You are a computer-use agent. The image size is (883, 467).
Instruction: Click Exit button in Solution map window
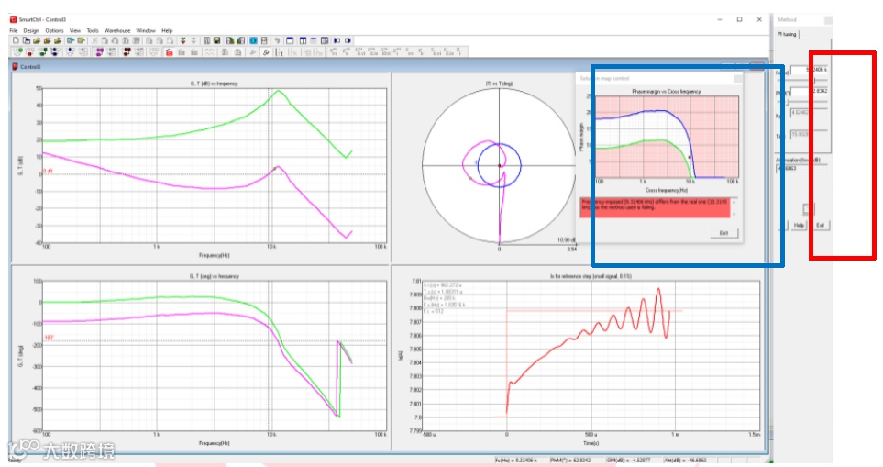723,233
